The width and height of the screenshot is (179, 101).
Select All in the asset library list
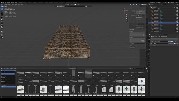(x=8, y=74)
